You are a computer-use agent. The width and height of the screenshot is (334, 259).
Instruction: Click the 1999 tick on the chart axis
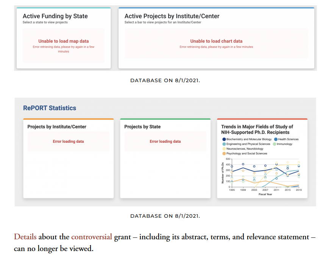[x=243, y=190]
